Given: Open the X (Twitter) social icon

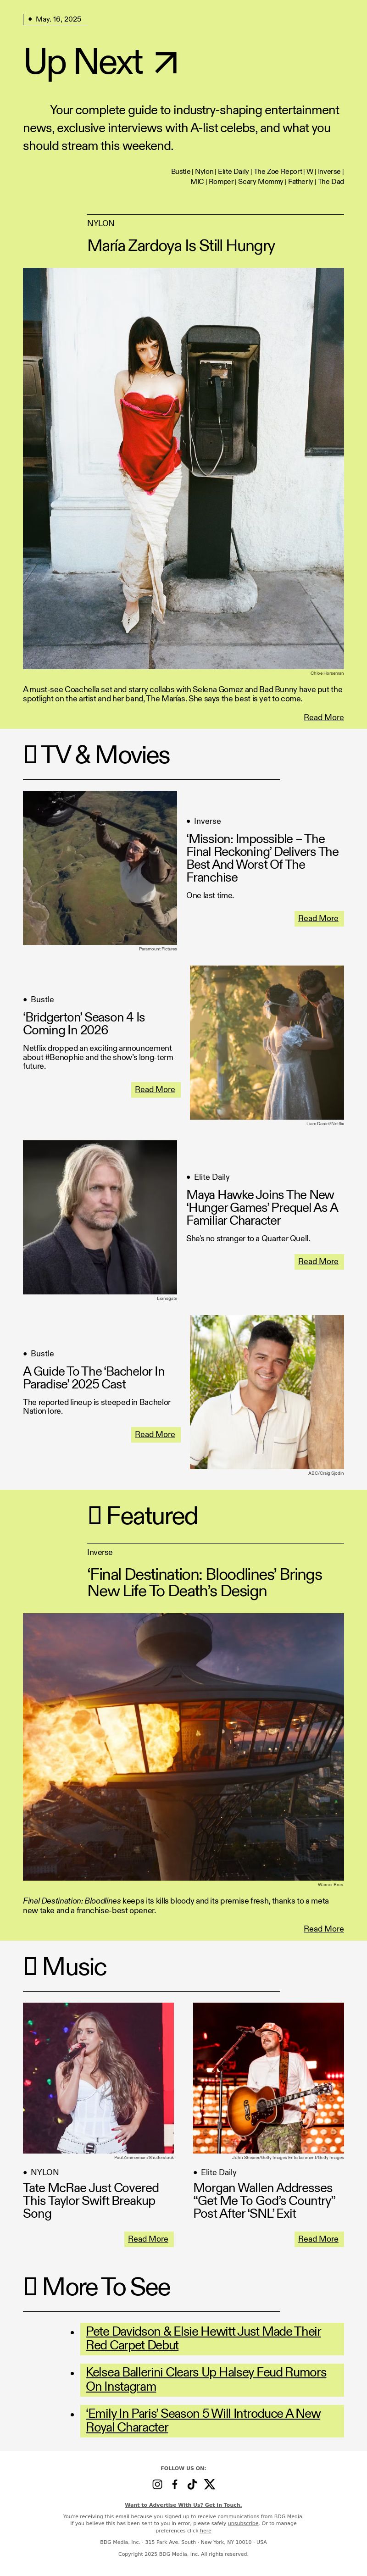Looking at the screenshot, I should coord(209,2484).
